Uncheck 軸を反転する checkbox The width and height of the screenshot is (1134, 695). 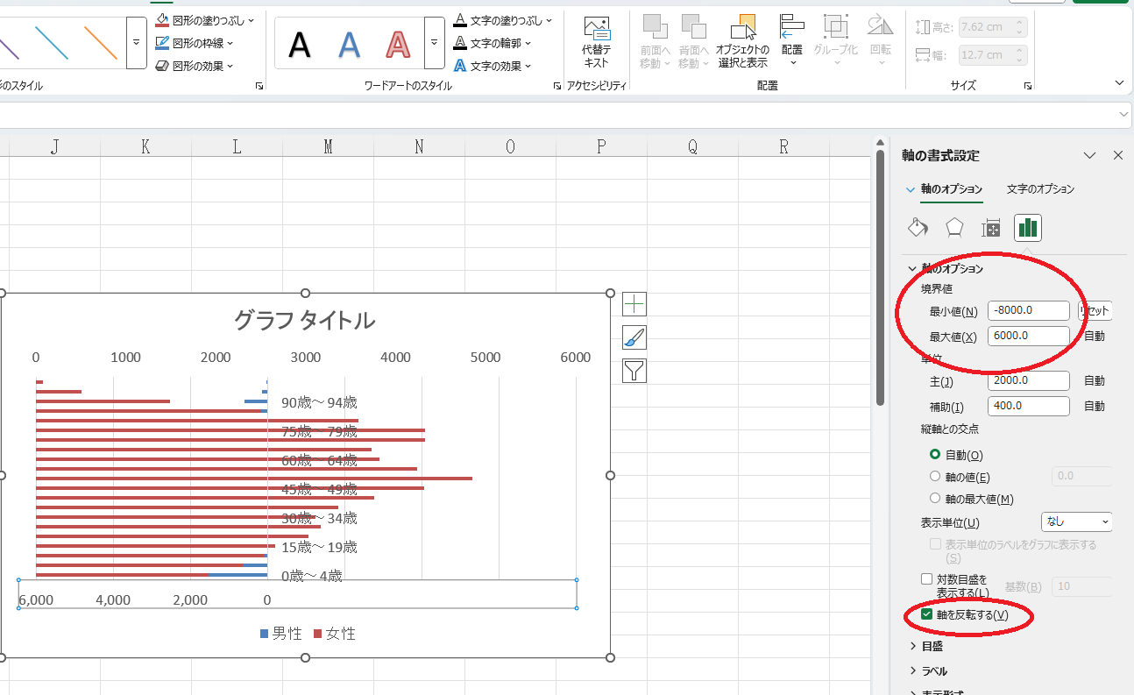[927, 614]
